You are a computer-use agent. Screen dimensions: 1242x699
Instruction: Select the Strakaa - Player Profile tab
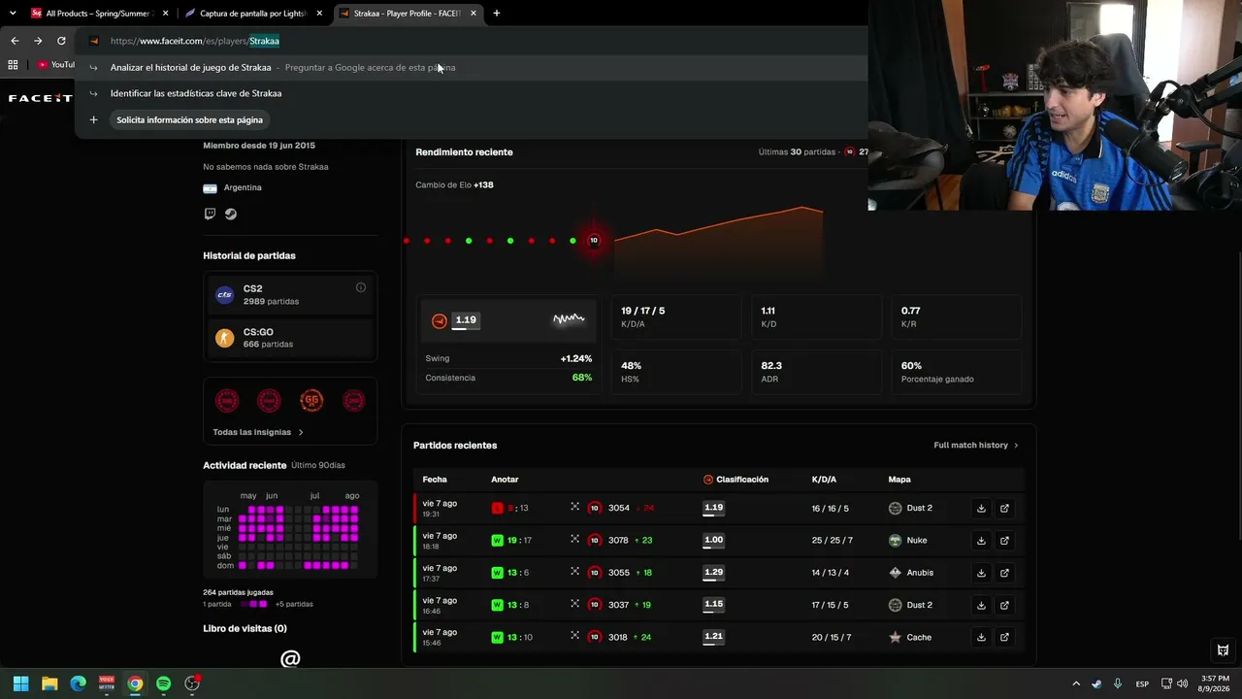click(408, 14)
